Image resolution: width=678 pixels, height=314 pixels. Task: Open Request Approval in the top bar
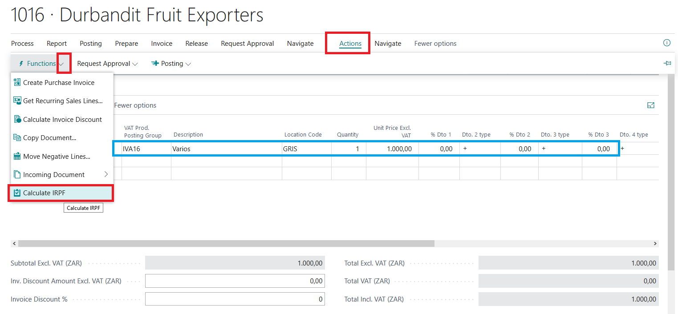tap(248, 44)
